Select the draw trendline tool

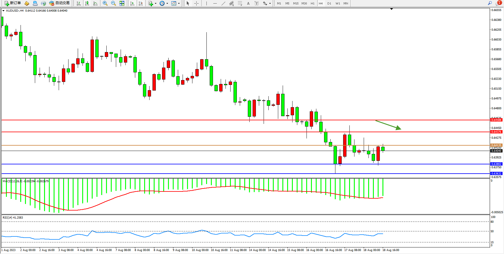point(223,3)
